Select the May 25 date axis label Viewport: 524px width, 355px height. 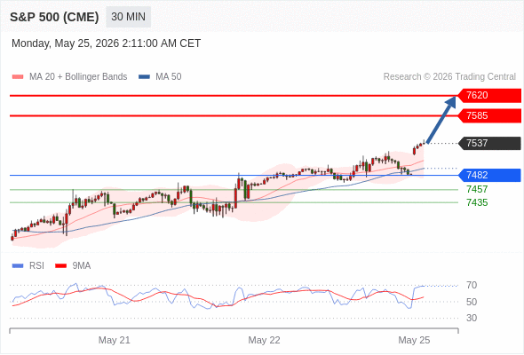[x=414, y=340]
